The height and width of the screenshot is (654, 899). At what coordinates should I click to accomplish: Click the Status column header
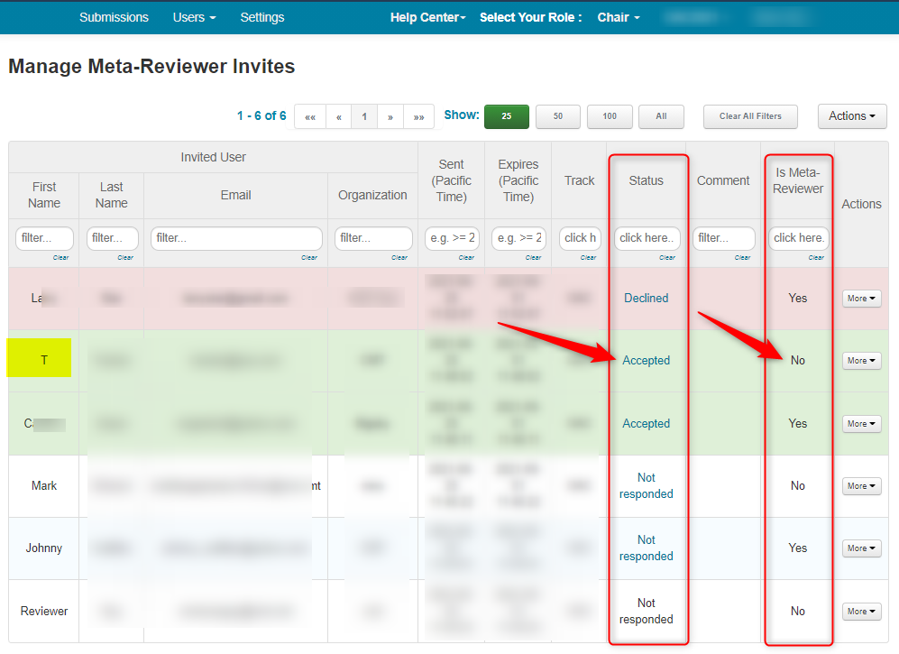647,180
